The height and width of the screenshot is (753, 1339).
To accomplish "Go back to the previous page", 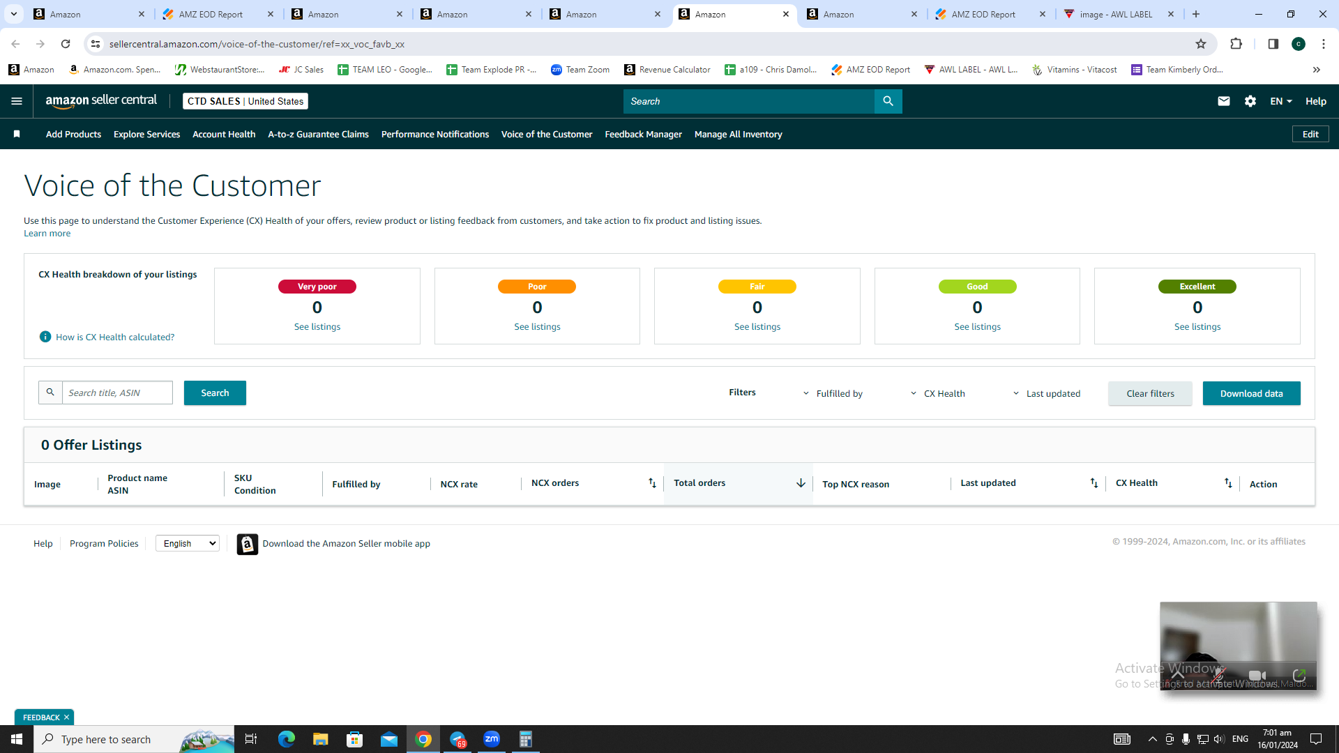I will [x=15, y=44].
